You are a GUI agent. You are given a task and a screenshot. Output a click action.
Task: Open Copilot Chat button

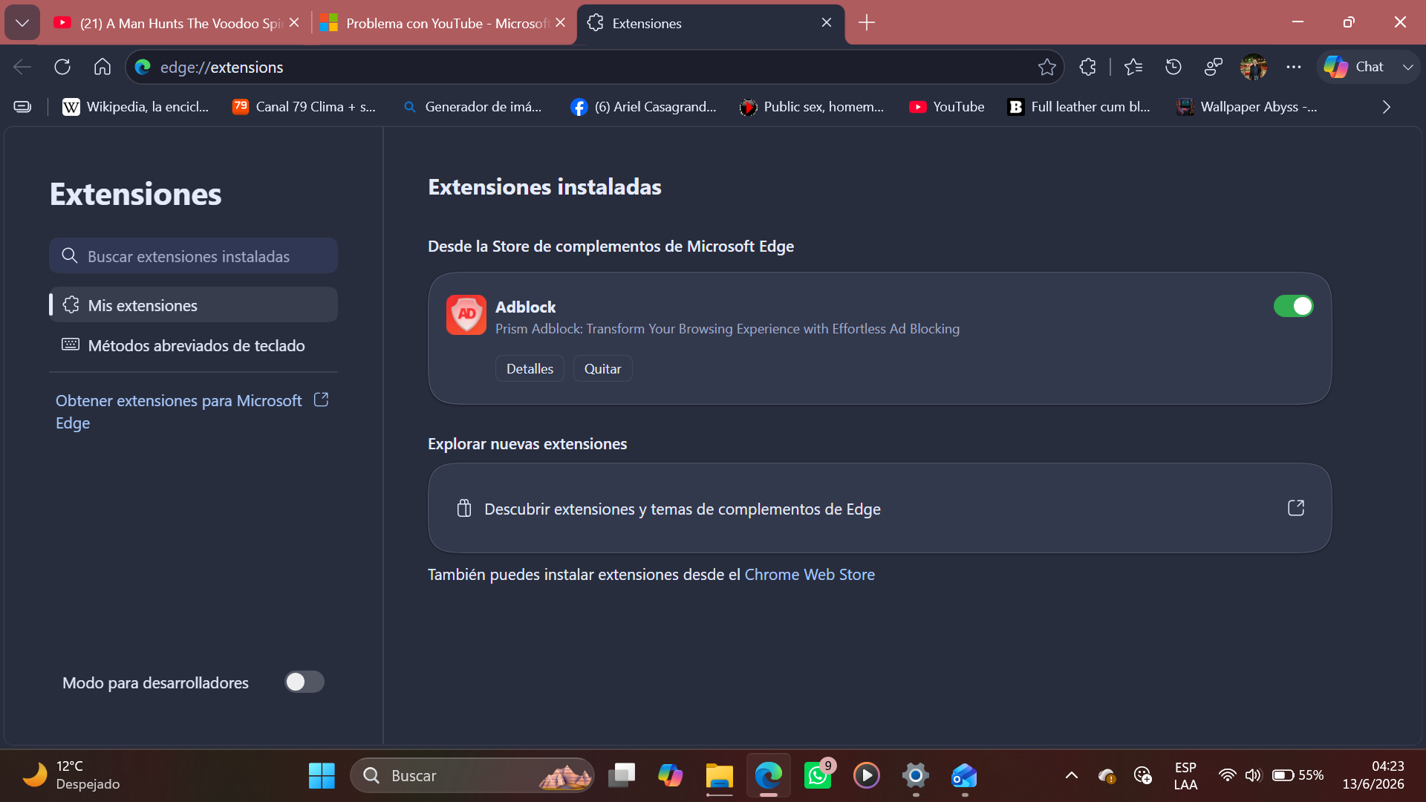(1355, 67)
